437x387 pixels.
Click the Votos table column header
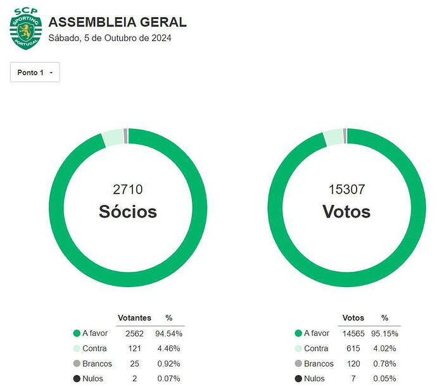point(353,318)
